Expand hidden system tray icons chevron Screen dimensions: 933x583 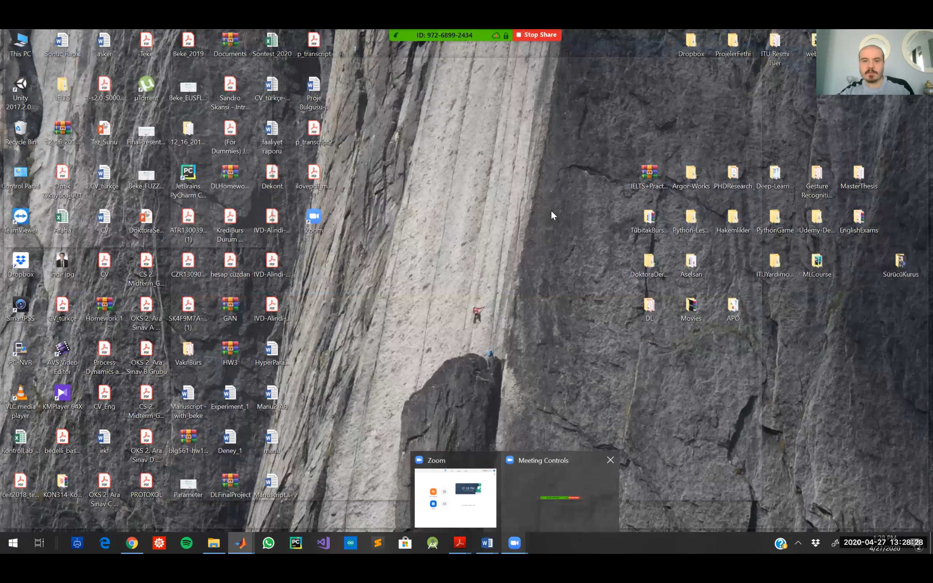798,543
